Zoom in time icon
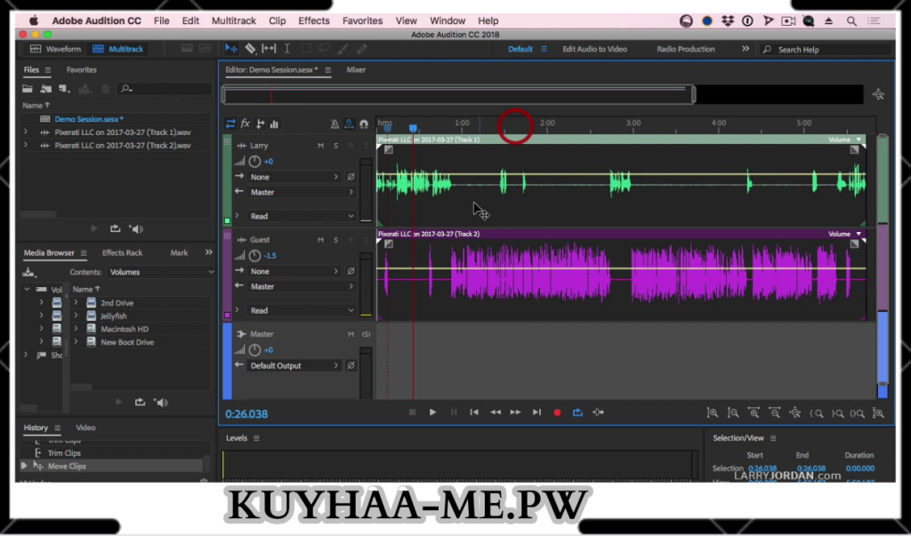This screenshot has height=536, width=911. click(754, 412)
